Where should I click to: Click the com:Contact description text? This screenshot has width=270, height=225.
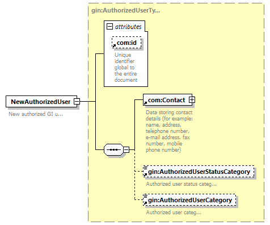(169, 131)
